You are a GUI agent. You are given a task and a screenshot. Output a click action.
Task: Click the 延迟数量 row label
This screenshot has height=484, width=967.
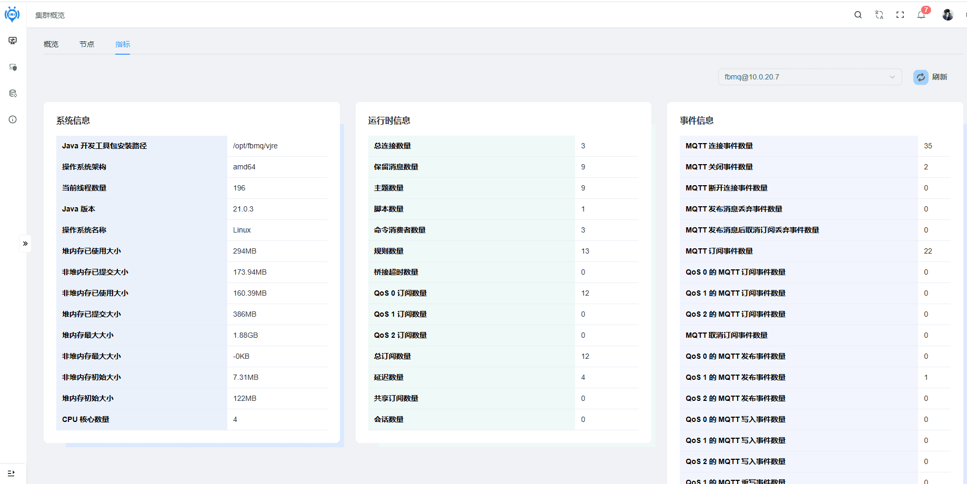[x=389, y=377]
